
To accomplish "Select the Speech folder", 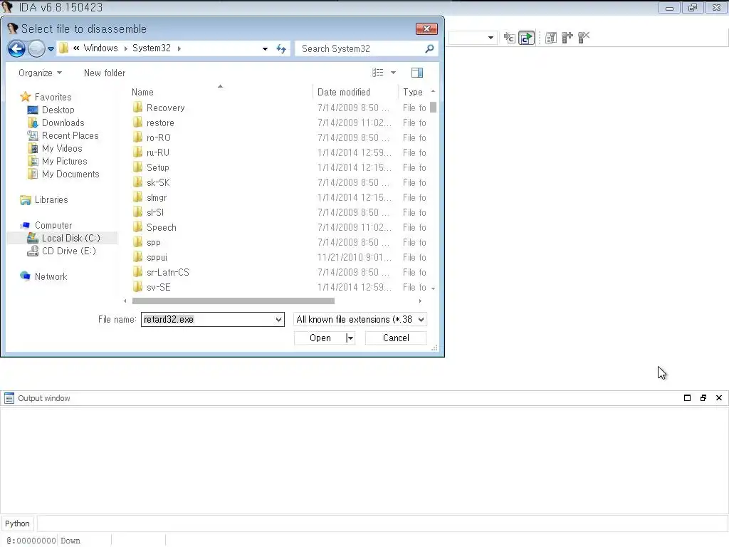I will click(x=161, y=227).
